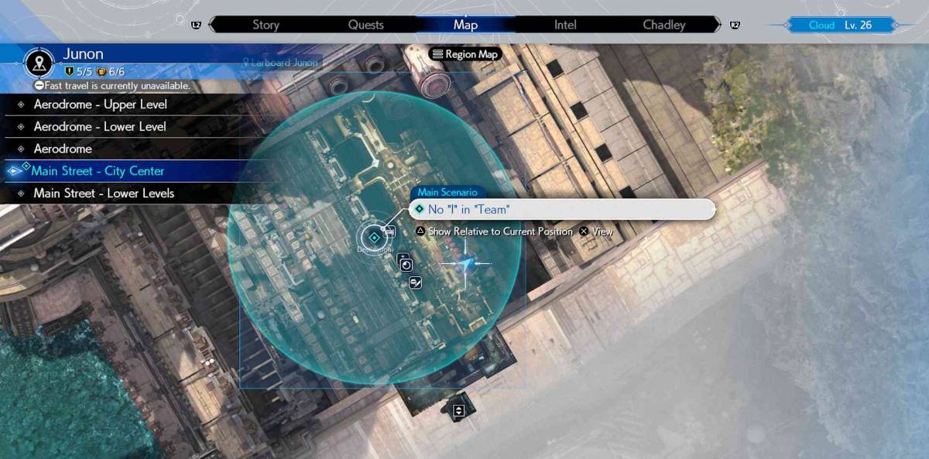This screenshot has width=929, height=459.
Task: Click the Junon location pin emblem
Action: click(39, 63)
